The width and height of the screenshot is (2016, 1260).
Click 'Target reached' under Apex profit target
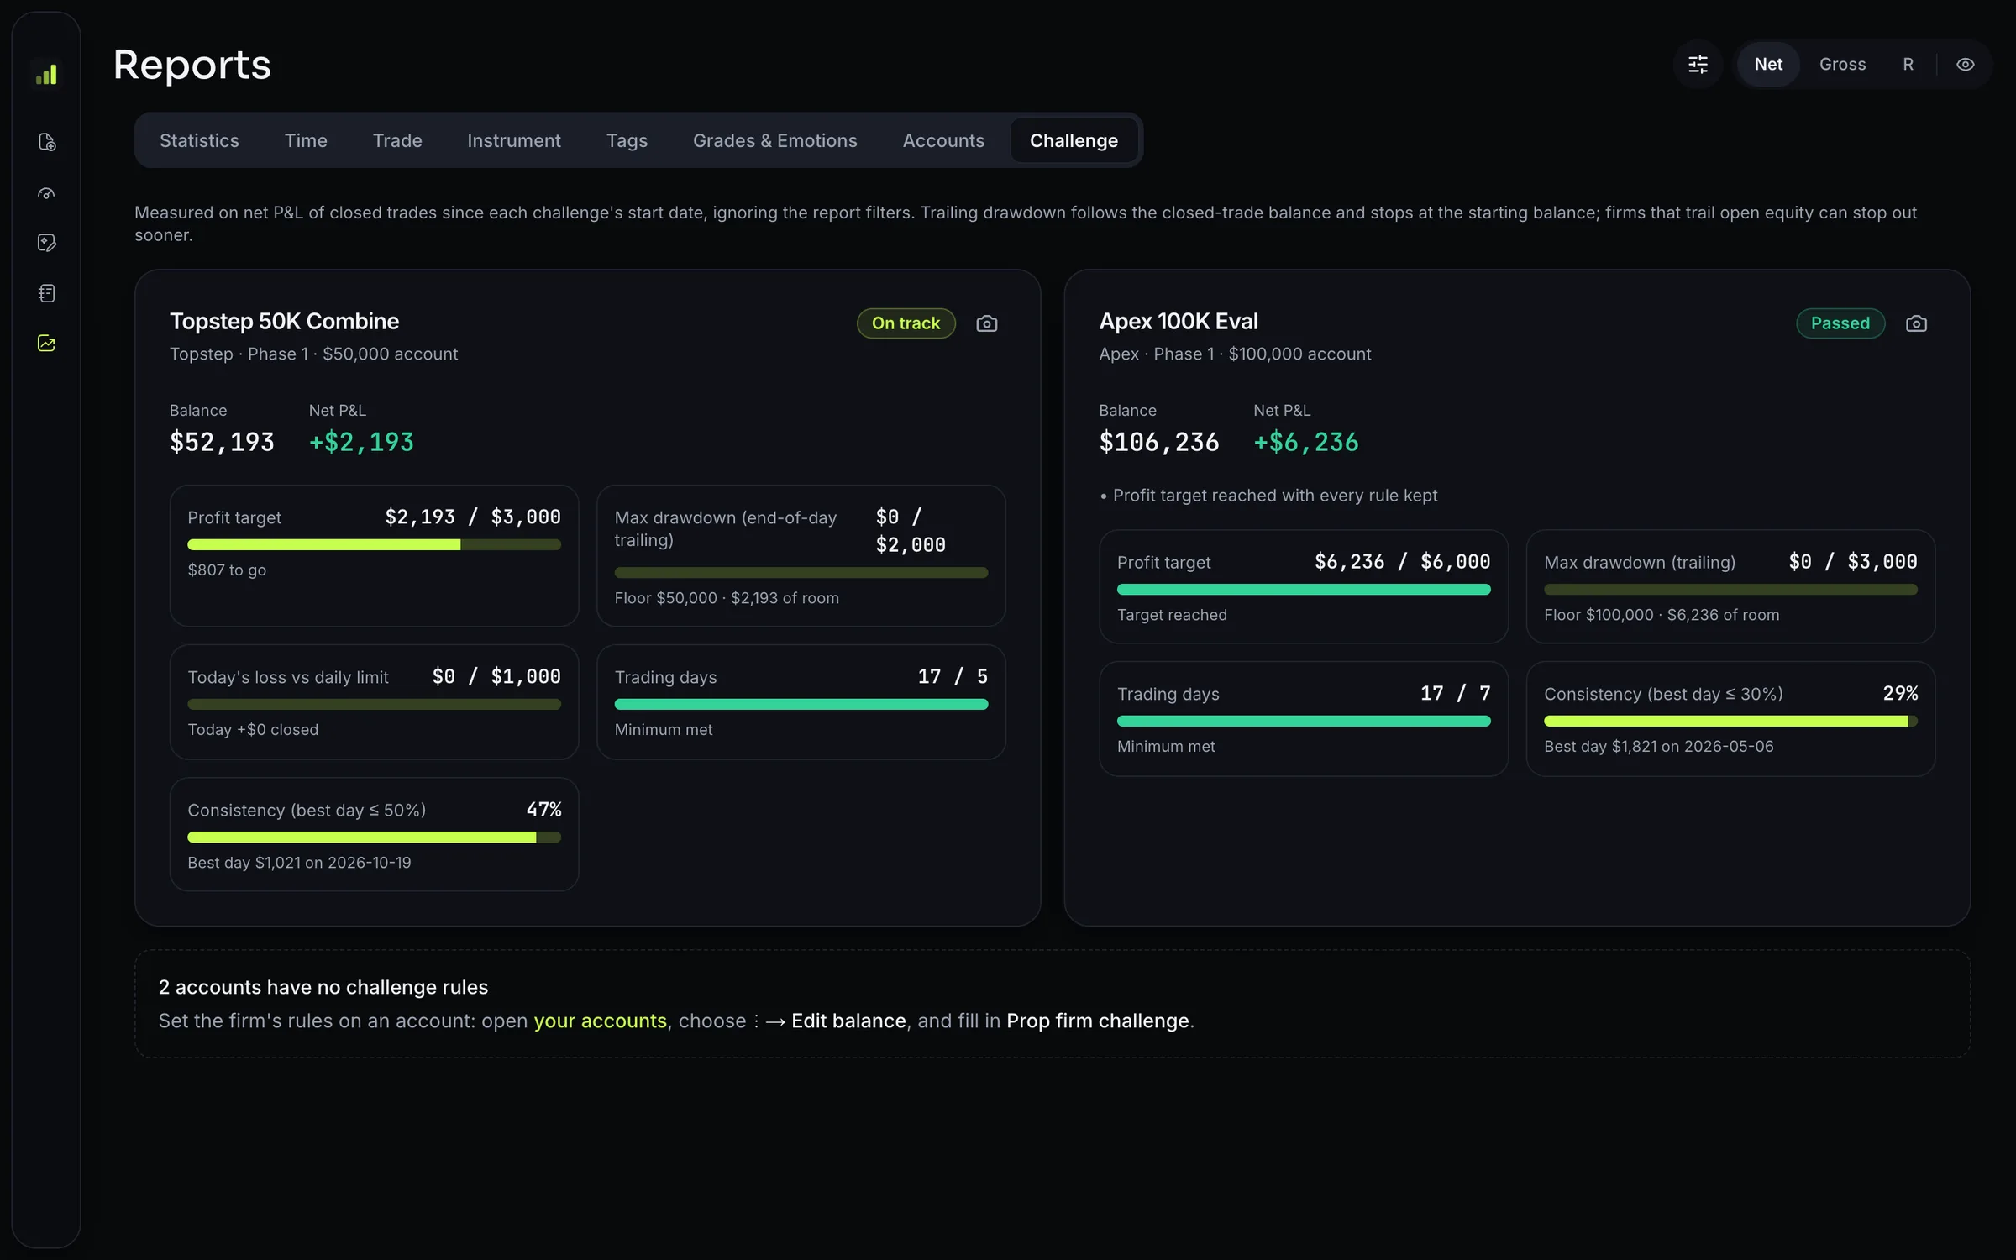coord(1172,615)
